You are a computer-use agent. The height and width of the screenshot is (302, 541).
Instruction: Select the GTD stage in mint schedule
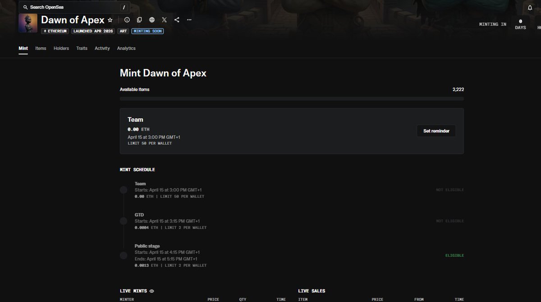click(x=292, y=221)
